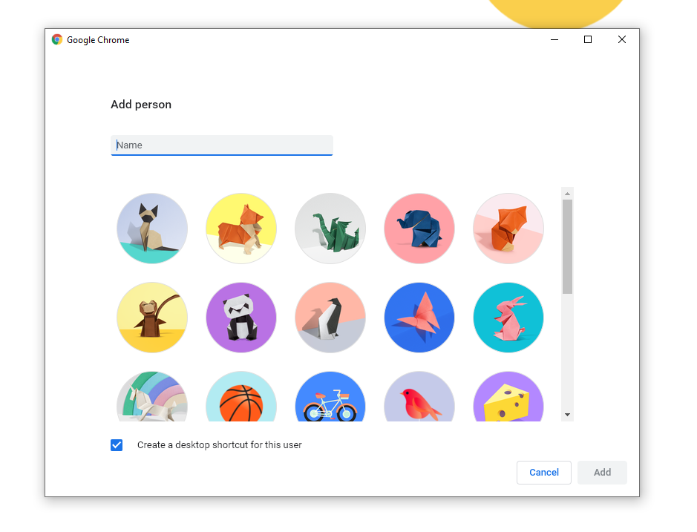The height and width of the screenshot is (532, 697).
Task: Choose the origami penguin avatar
Action: tap(330, 318)
